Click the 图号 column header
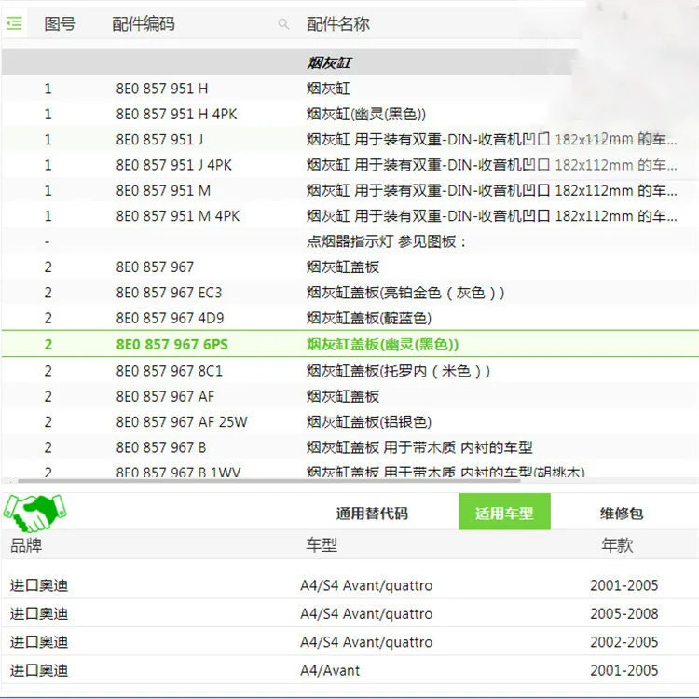The width and height of the screenshot is (699, 699). click(60, 23)
